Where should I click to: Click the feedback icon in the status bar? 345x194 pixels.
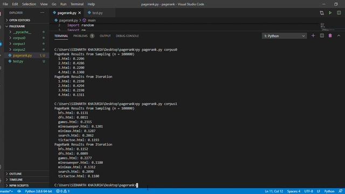(340, 191)
